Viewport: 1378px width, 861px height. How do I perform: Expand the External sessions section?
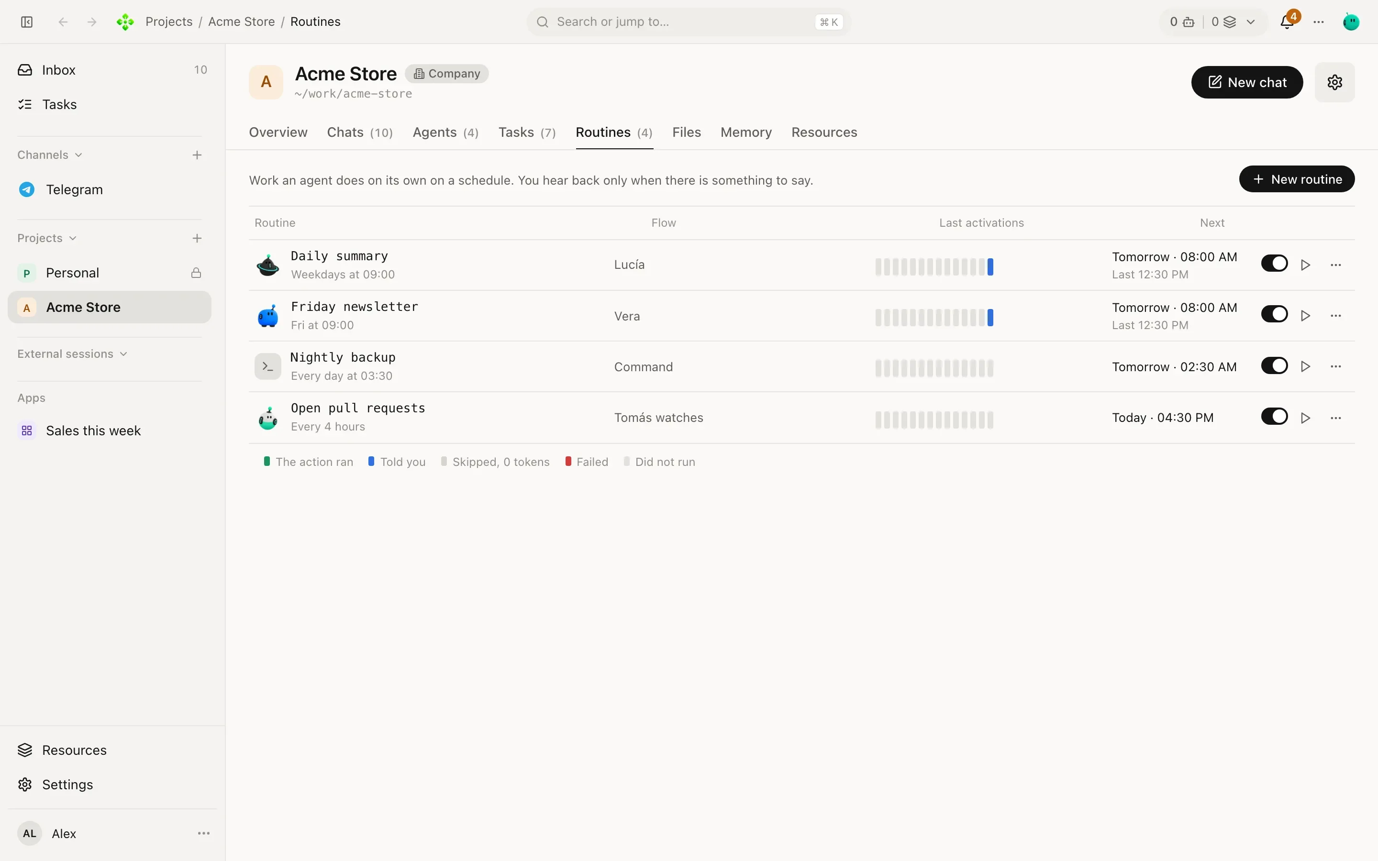pos(72,353)
